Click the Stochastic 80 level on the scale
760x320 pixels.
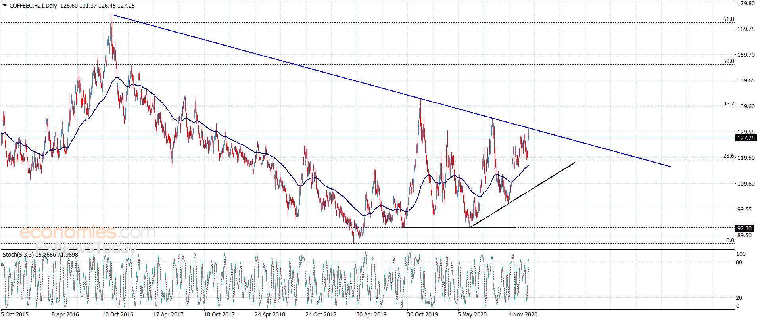[x=739, y=262]
